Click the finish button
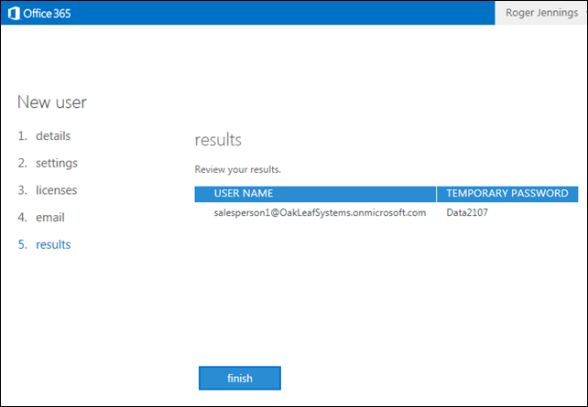Screen dimensions: 588x407 click(240, 378)
